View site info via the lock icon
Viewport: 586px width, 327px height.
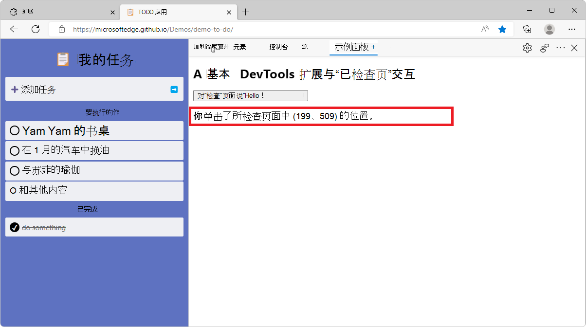(62, 29)
